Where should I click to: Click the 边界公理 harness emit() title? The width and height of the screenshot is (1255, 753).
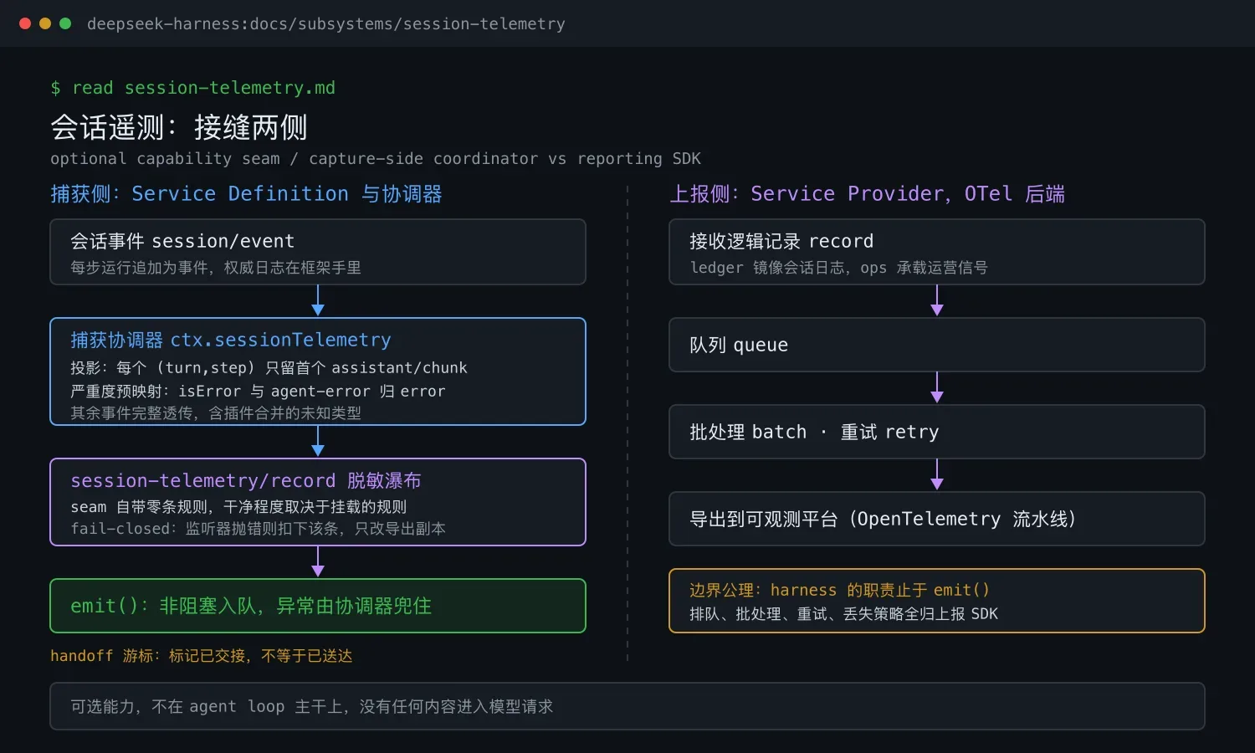[839, 590]
